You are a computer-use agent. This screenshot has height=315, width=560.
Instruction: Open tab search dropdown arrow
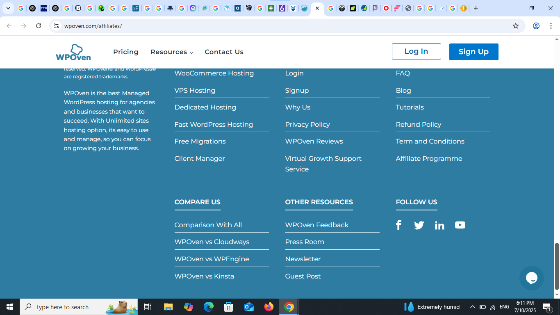(x=8, y=8)
